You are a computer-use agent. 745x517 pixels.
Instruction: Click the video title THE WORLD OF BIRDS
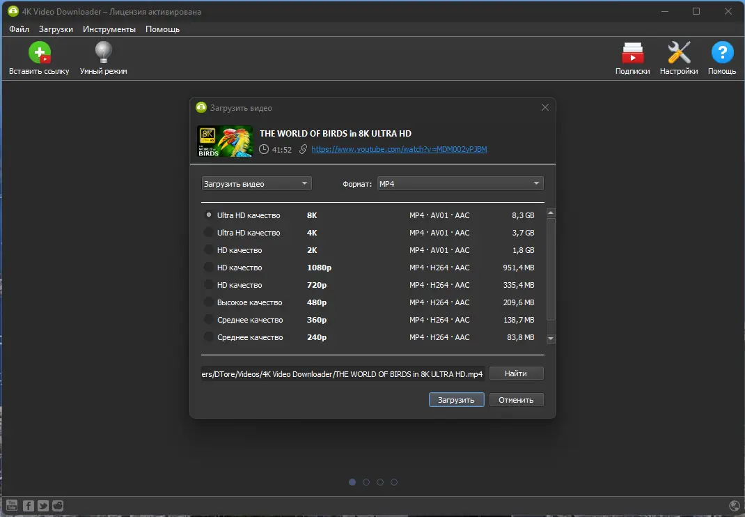336,134
